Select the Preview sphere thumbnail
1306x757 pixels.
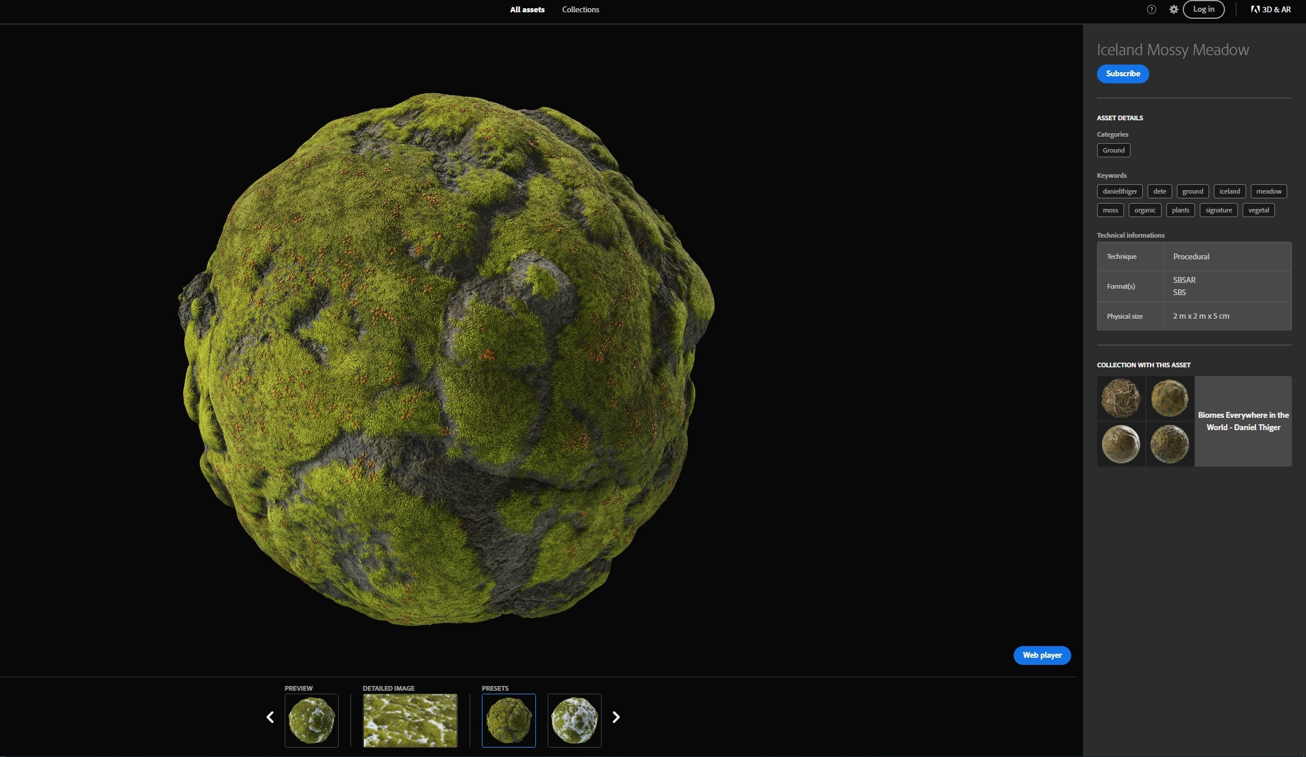311,720
